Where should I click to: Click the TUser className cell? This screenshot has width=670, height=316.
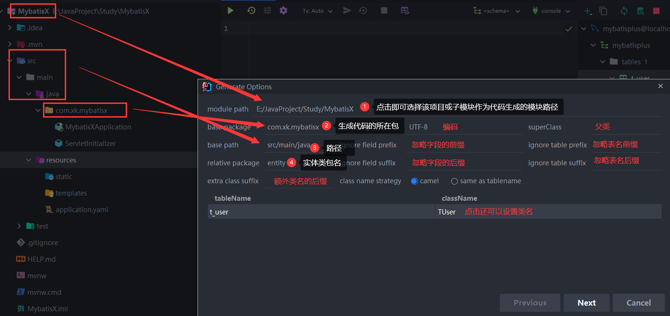[548, 212]
